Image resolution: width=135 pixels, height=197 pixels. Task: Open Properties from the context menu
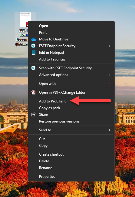[x=71, y=177]
